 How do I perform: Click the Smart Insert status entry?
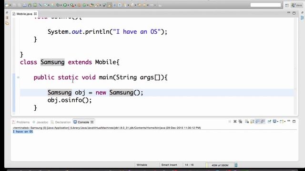coord(169,165)
